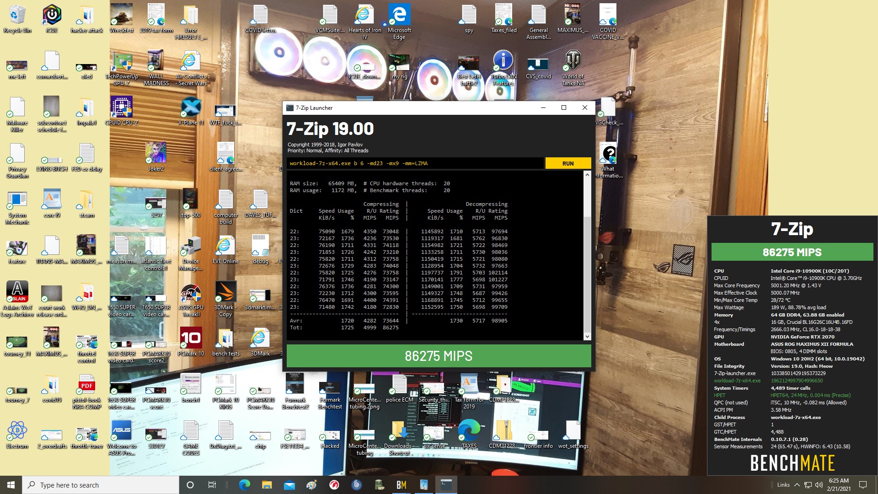Screen dimensions: 878x494
Task: Select the Downloads - Shortcut folder icon
Action: pyautogui.click(x=399, y=438)
